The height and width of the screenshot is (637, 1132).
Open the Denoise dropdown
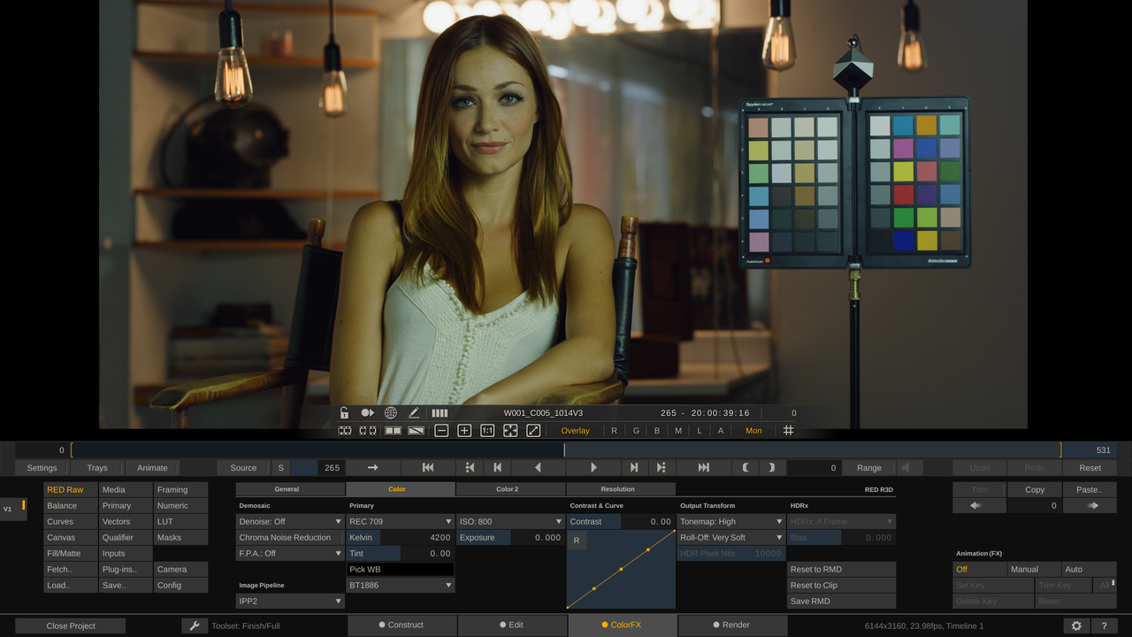click(x=290, y=522)
